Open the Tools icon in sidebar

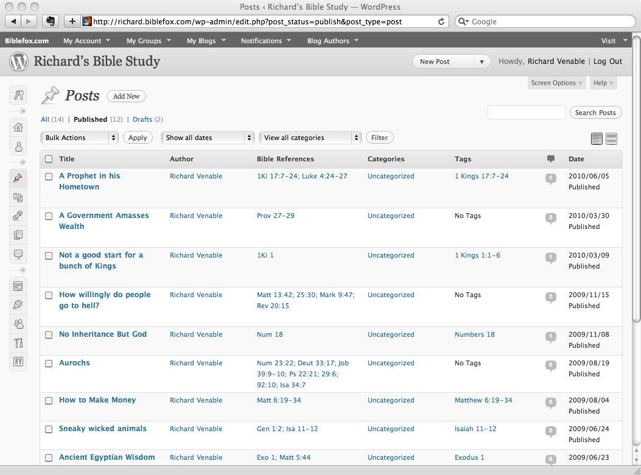[x=18, y=343]
